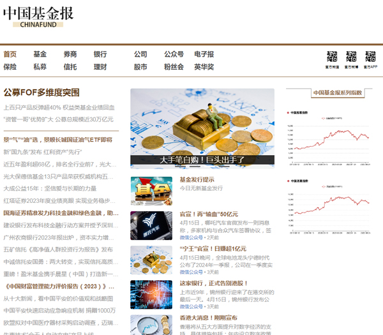
Task: Open article 国海证券精准发力科技金融和绿色金融
Action: [61, 213]
